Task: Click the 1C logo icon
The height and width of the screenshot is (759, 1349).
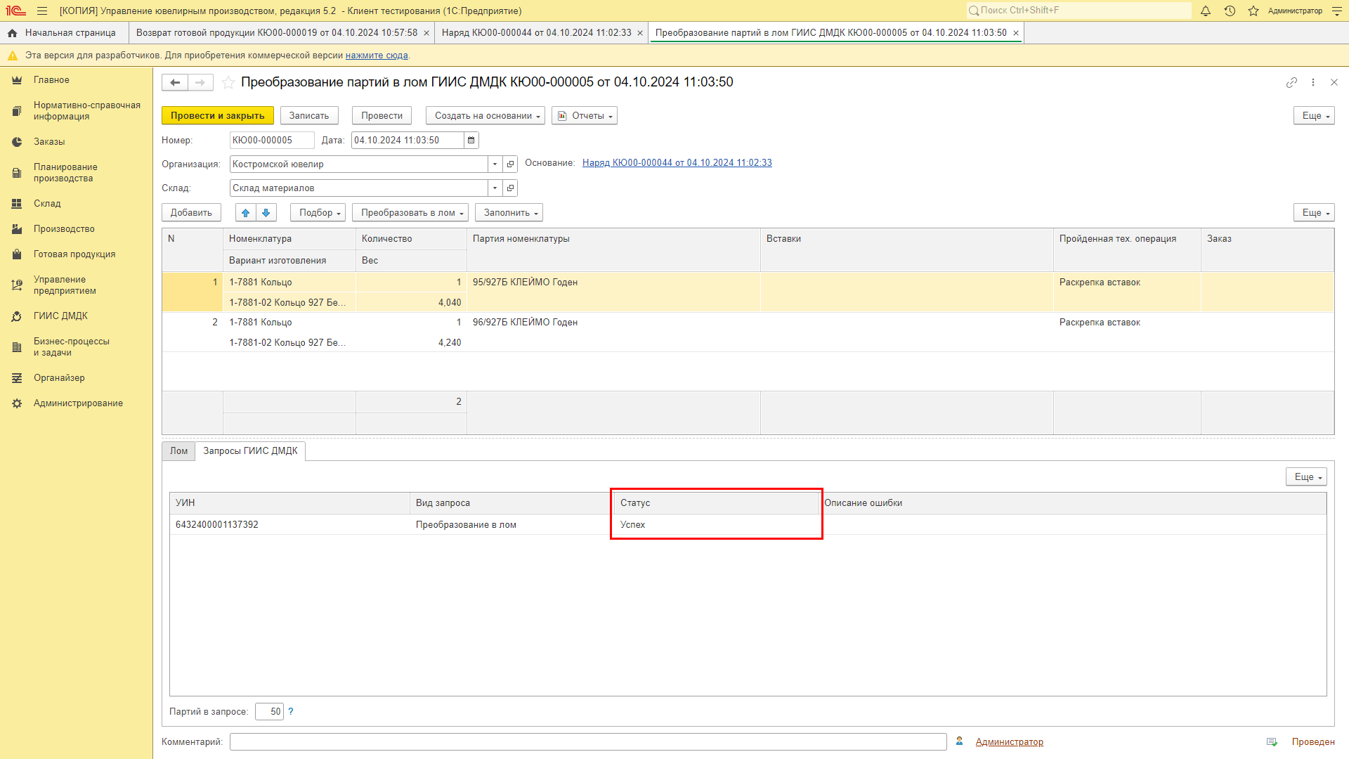Action: coord(15,11)
